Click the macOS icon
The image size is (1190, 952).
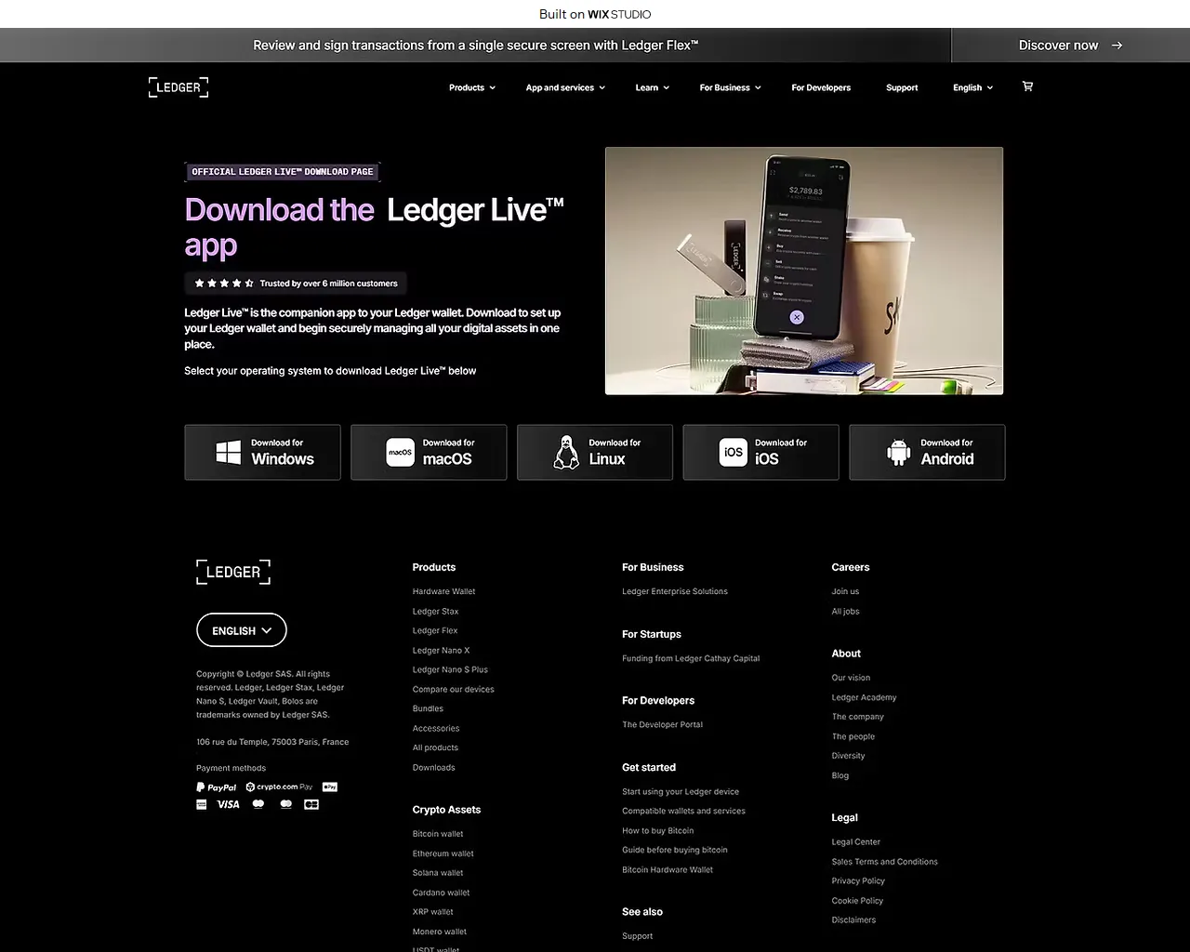pyautogui.click(x=401, y=453)
